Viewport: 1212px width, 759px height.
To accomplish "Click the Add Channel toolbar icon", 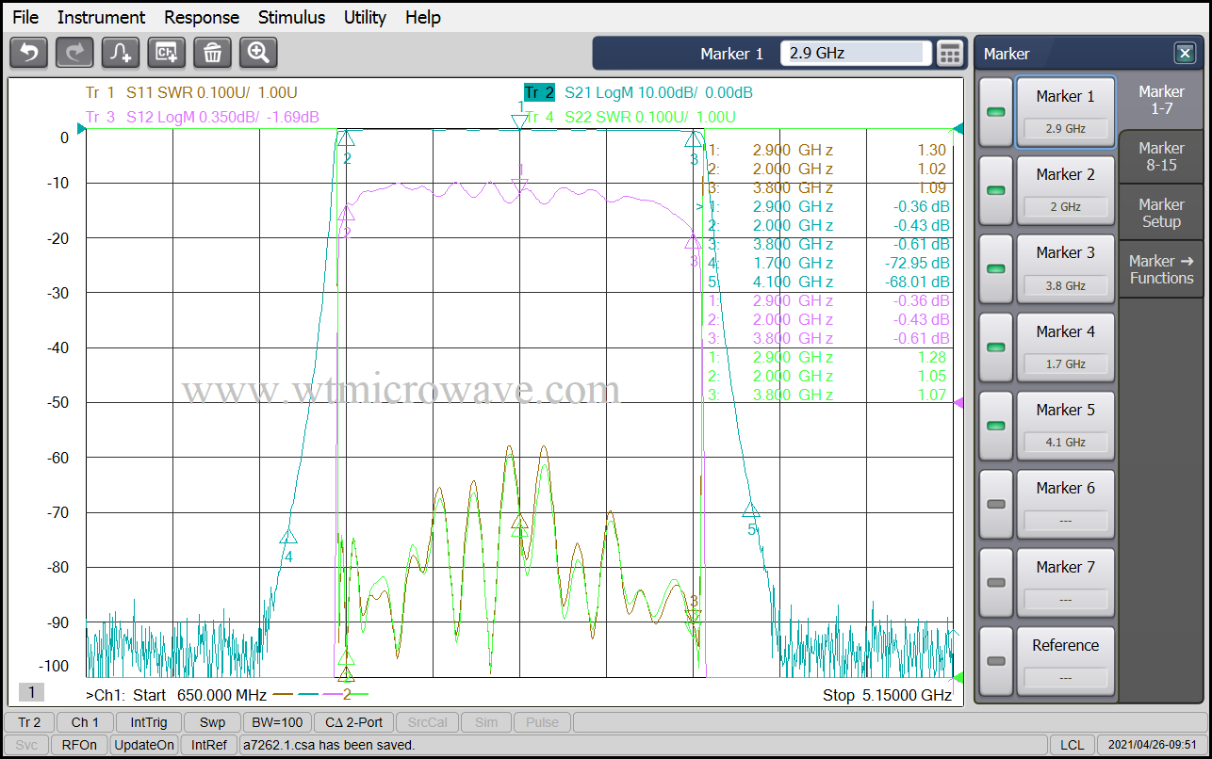I will (x=167, y=53).
